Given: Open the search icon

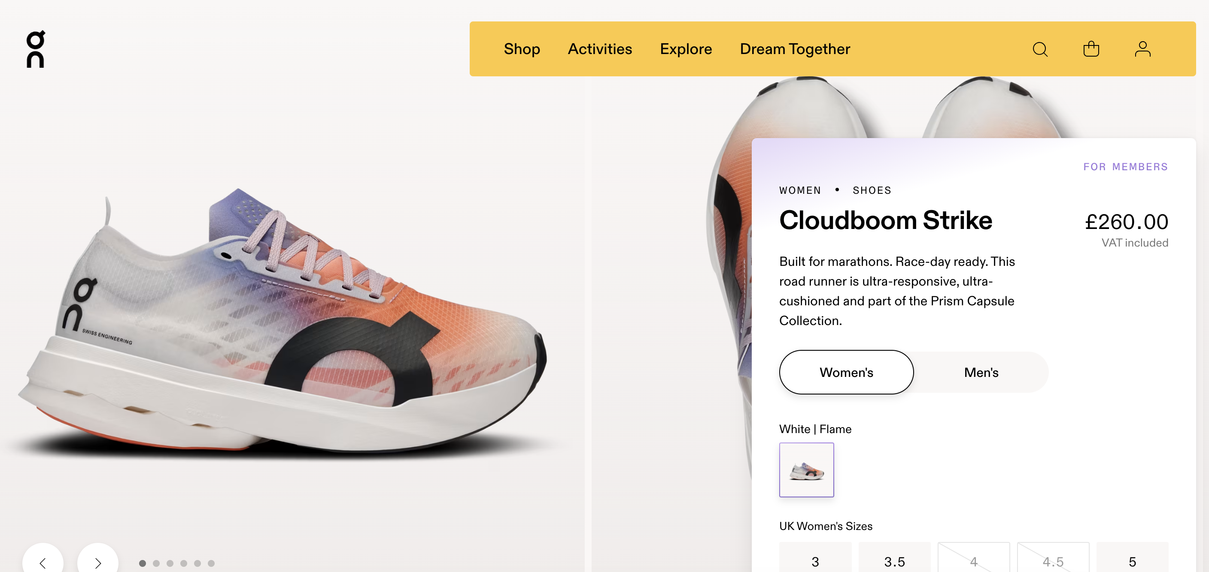Looking at the screenshot, I should 1040,49.
